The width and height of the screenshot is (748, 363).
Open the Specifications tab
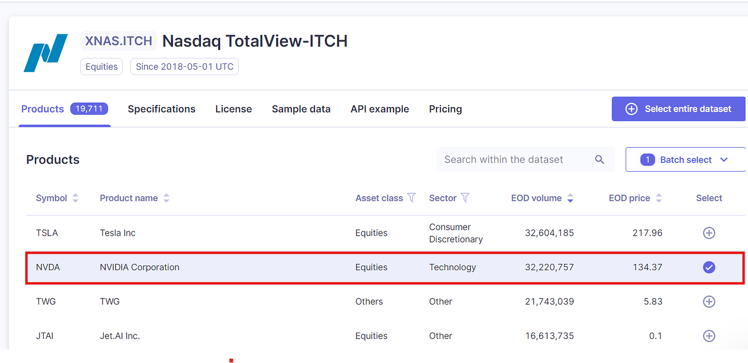point(161,109)
